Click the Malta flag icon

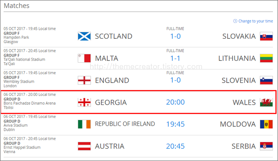(x=84, y=58)
